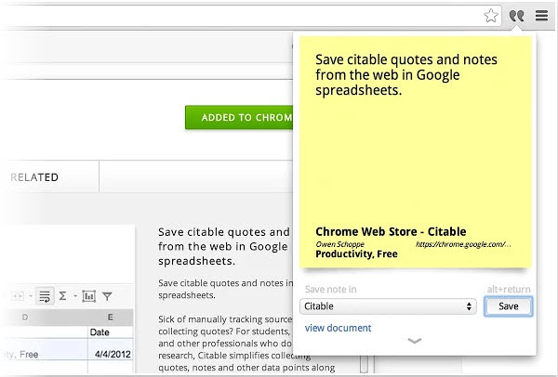
Task: Open the view document link
Action: [338, 328]
